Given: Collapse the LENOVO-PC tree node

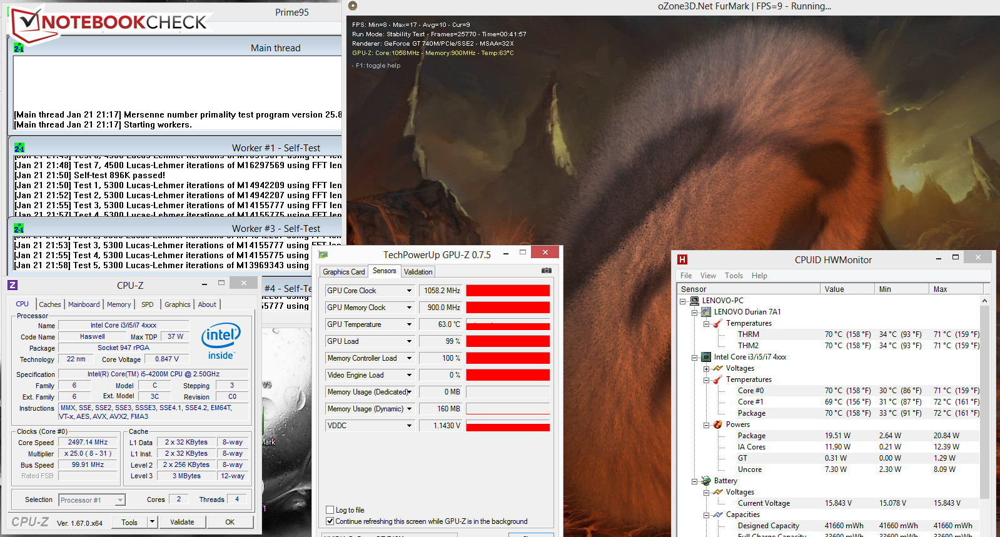Looking at the screenshot, I should 682,301.
